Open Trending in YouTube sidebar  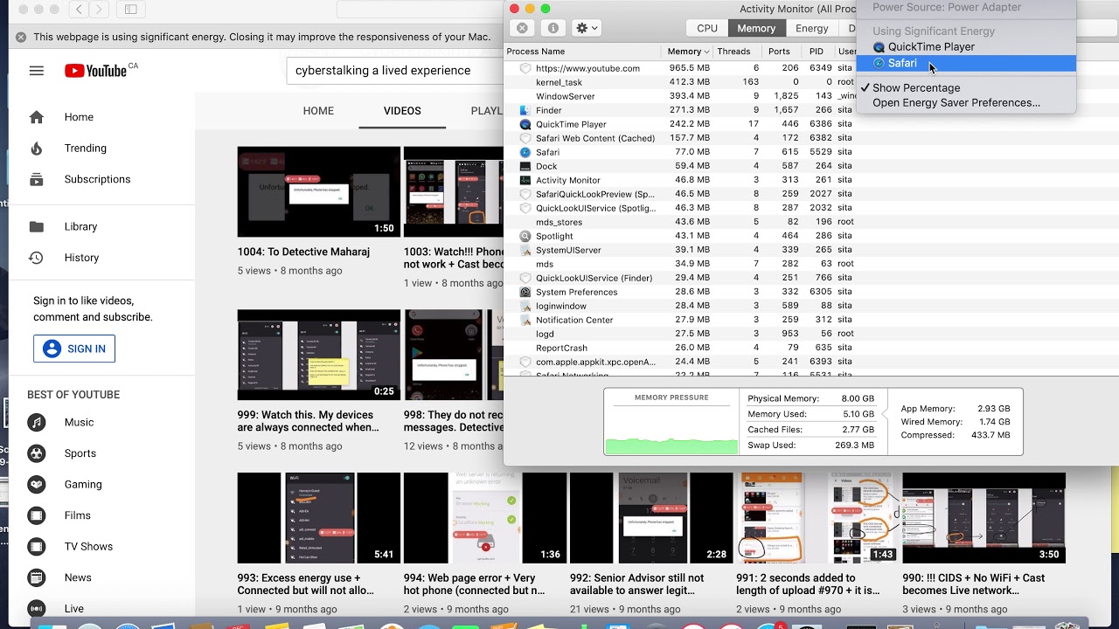tap(85, 149)
